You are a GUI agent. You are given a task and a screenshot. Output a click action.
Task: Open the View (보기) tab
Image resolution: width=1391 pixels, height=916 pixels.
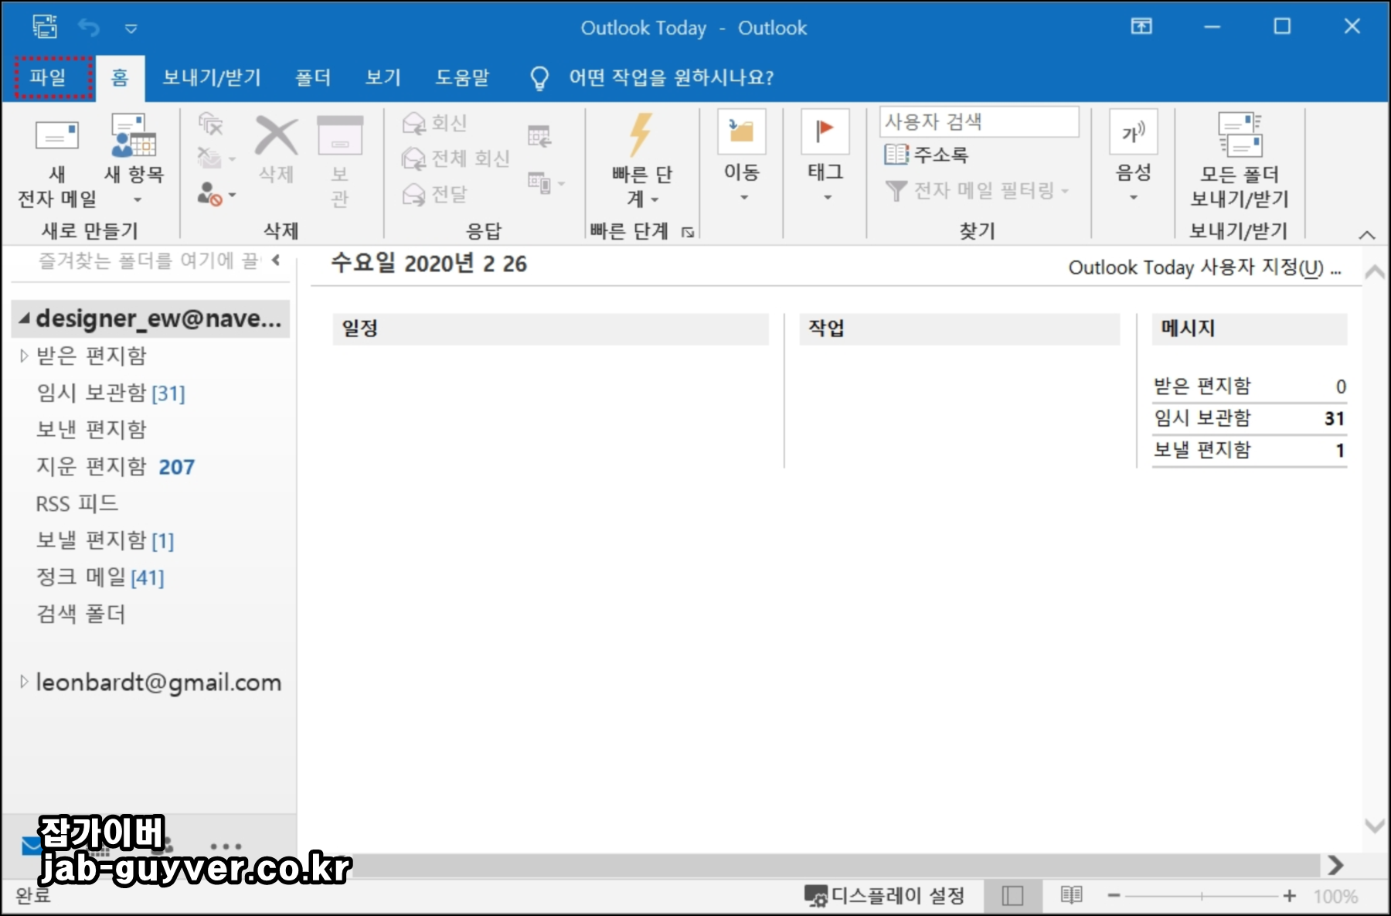coord(383,77)
